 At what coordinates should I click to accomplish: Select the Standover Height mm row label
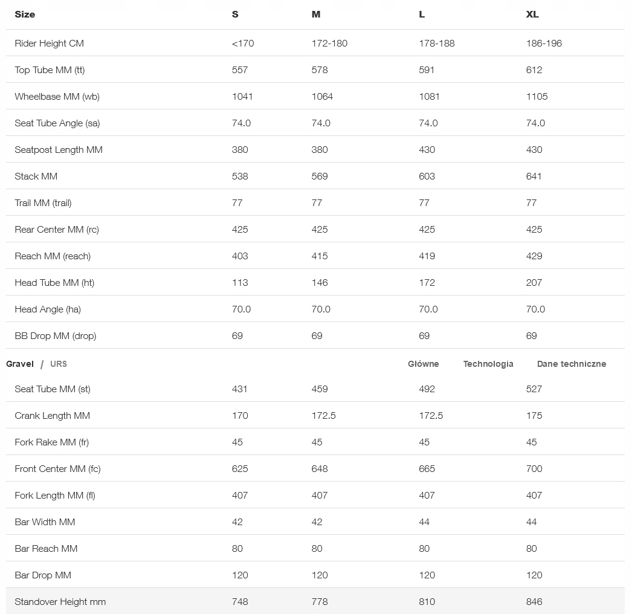(60, 602)
